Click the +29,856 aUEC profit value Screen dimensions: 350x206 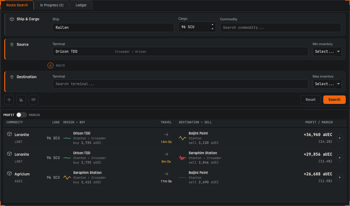pyautogui.click(x=318, y=154)
